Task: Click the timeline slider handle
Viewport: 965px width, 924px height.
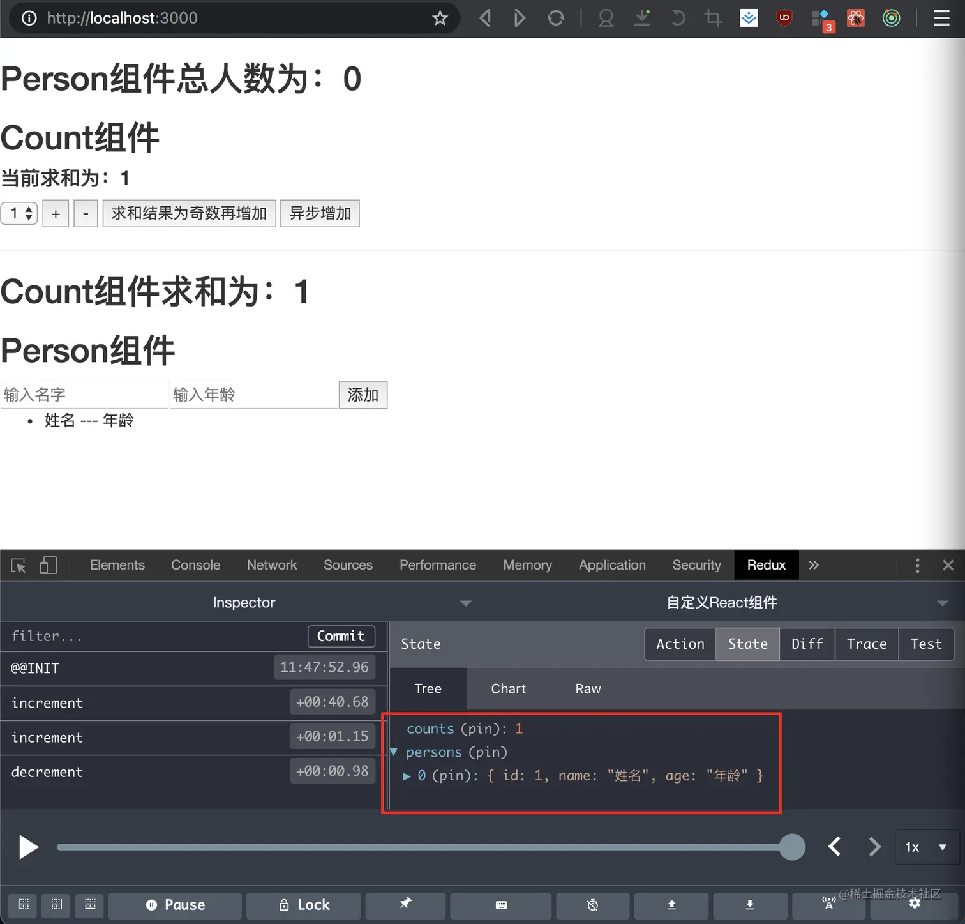Action: tap(792, 847)
